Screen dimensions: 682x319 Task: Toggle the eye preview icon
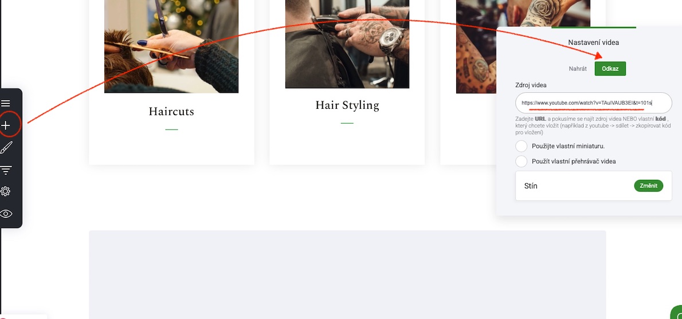6,214
